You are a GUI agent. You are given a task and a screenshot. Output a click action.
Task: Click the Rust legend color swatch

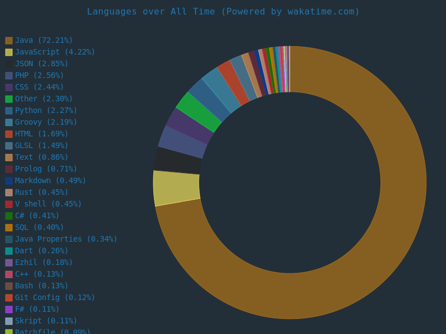pos(8,192)
